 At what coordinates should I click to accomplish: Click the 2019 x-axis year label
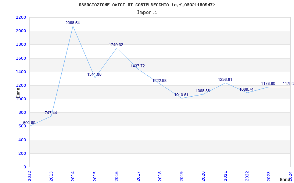182,176
